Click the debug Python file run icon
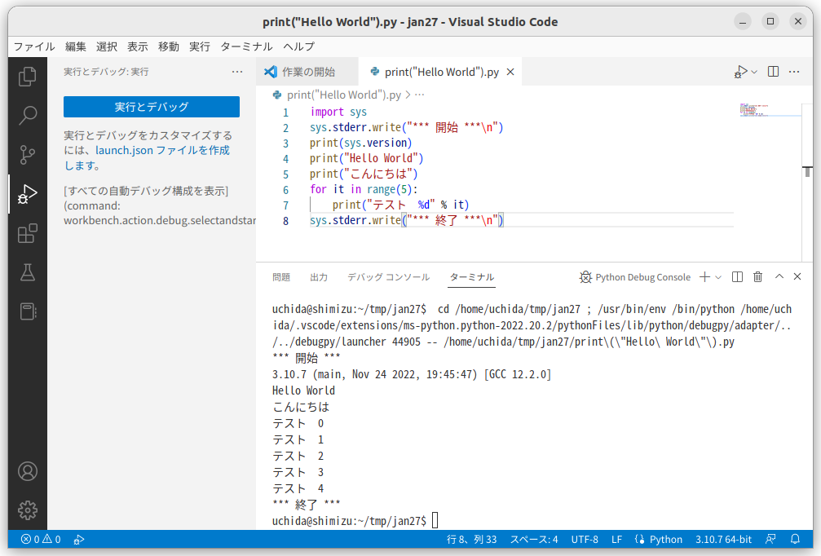The height and width of the screenshot is (556, 821). [740, 72]
